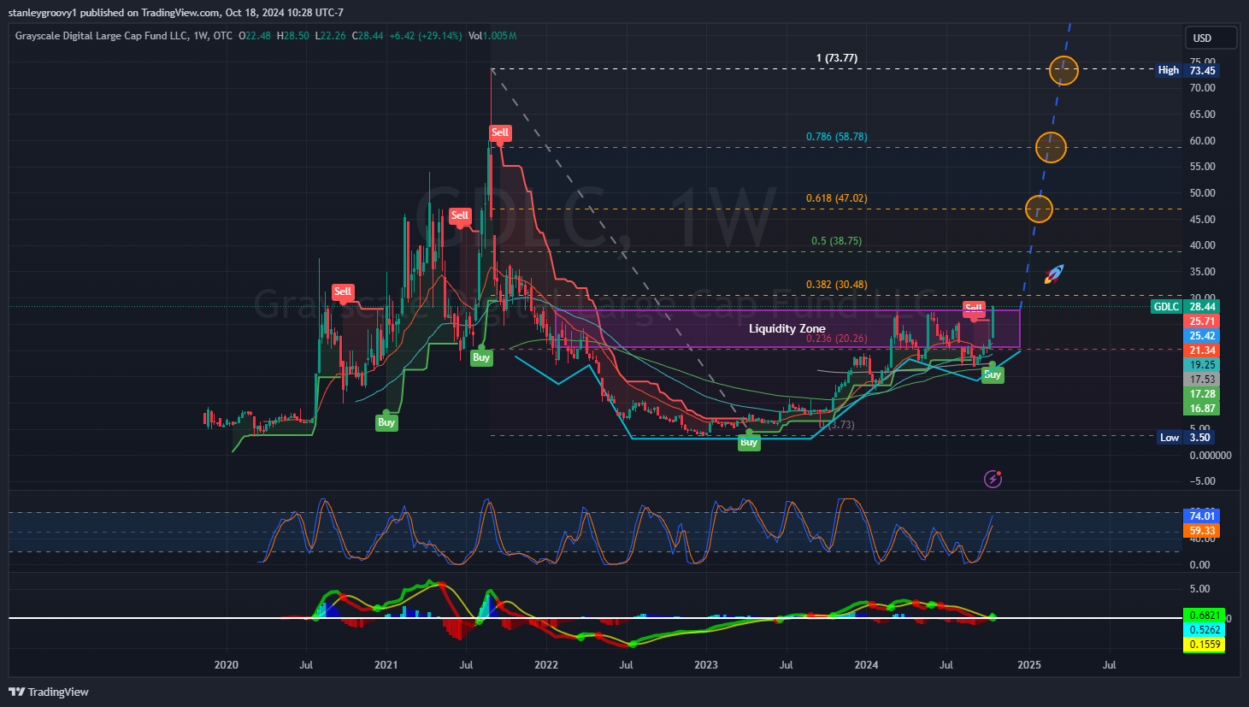Click the 0.5 (38.75) Fibonacci label
The height and width of the screenshot is (707, 1249).
[837, 241]
